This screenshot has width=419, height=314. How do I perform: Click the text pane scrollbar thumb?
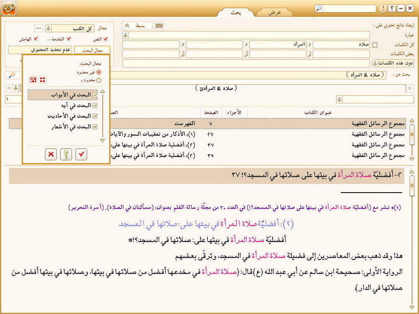click(x=412, y=185)
